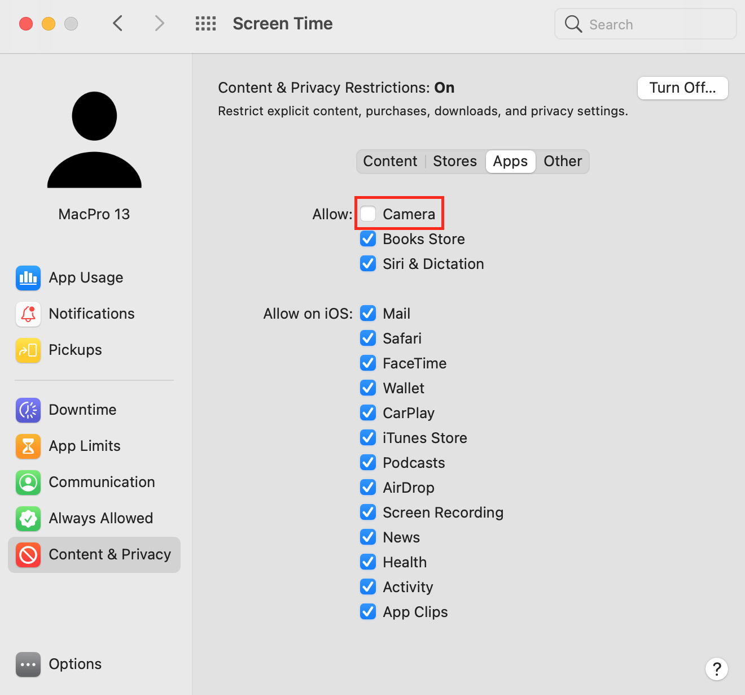Switch to the Content tab

[391, 162]
